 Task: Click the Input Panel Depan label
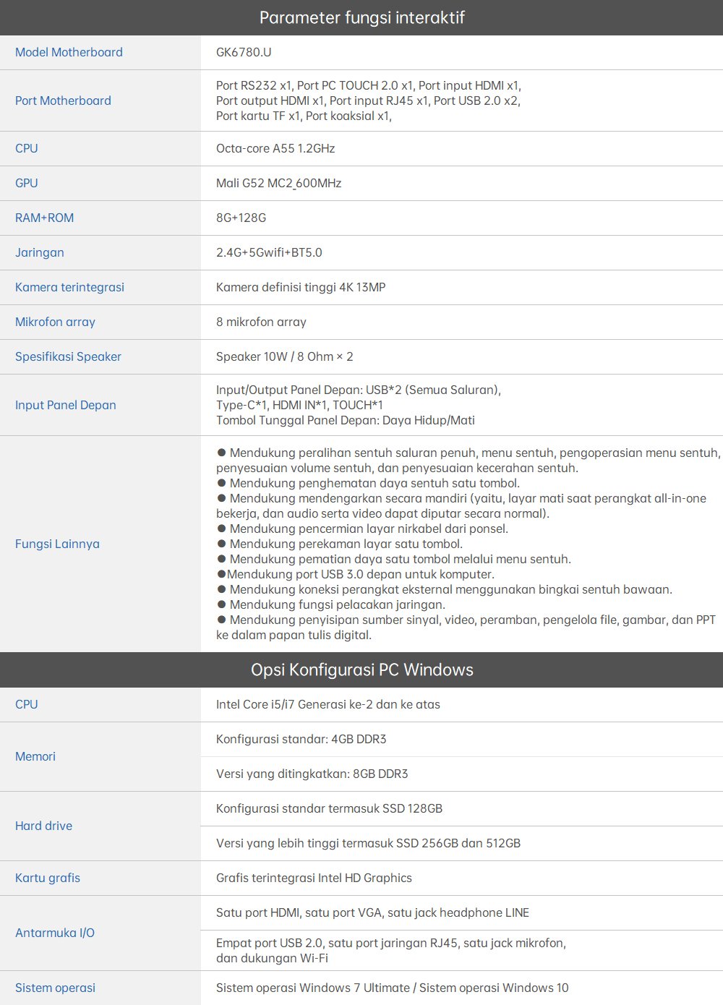(66, 405)
